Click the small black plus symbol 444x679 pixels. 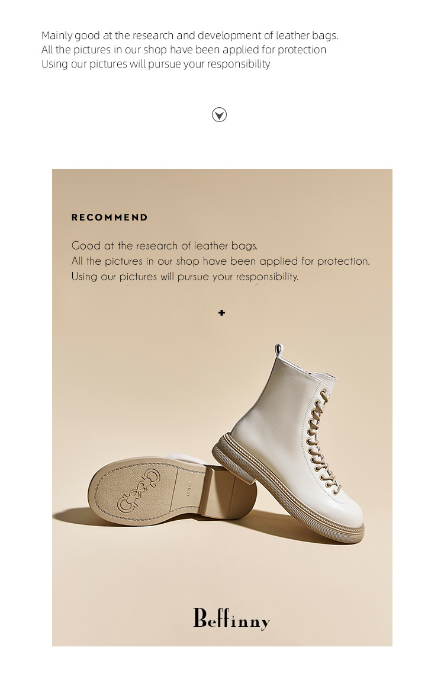coord(221,313)
